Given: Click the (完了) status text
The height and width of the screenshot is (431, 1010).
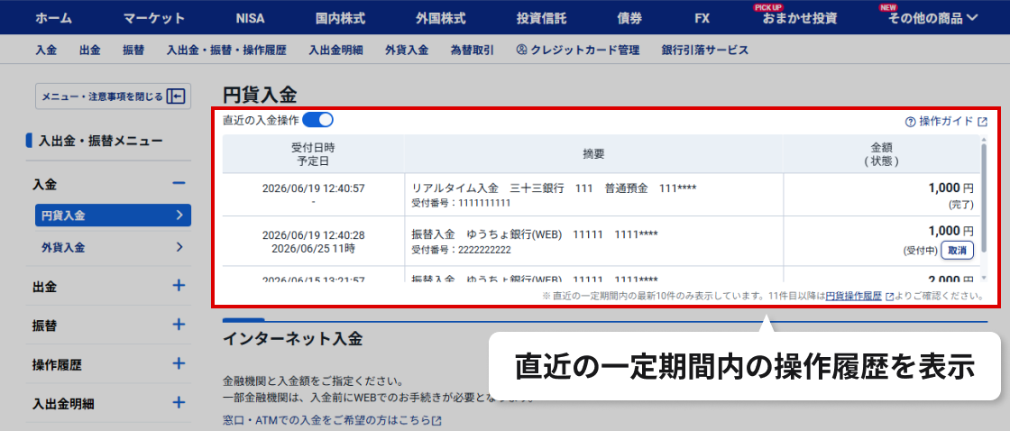Looking at the screenshot, I should click(x=959, y=205).
